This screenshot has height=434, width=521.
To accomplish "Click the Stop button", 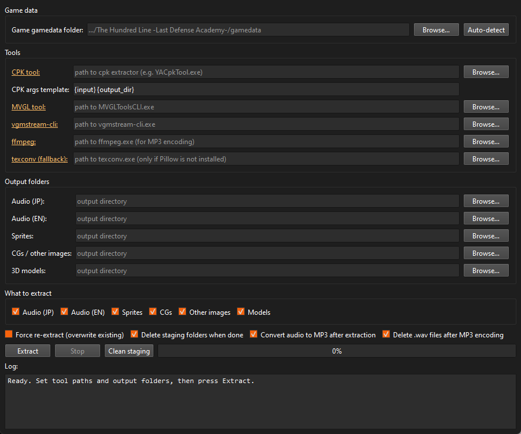I will click(x=78, y=351).
